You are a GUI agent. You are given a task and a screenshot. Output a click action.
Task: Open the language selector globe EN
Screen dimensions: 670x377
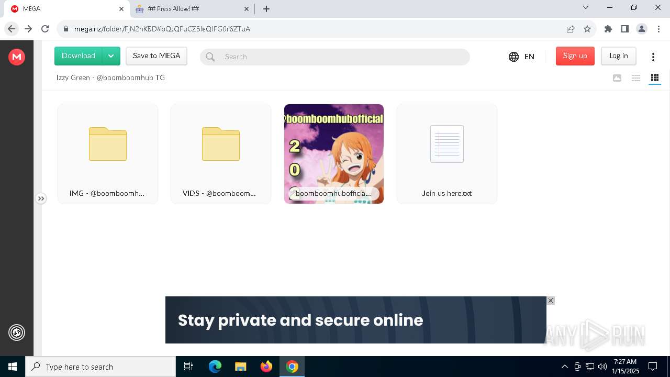coord(521,57)
